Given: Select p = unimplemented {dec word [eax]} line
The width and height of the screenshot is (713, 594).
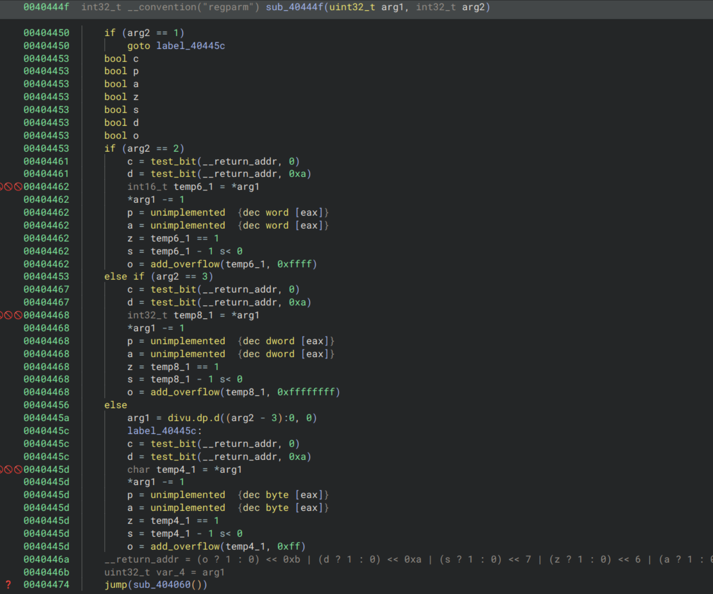Looking at the screenshot, I should click(228, 212).
